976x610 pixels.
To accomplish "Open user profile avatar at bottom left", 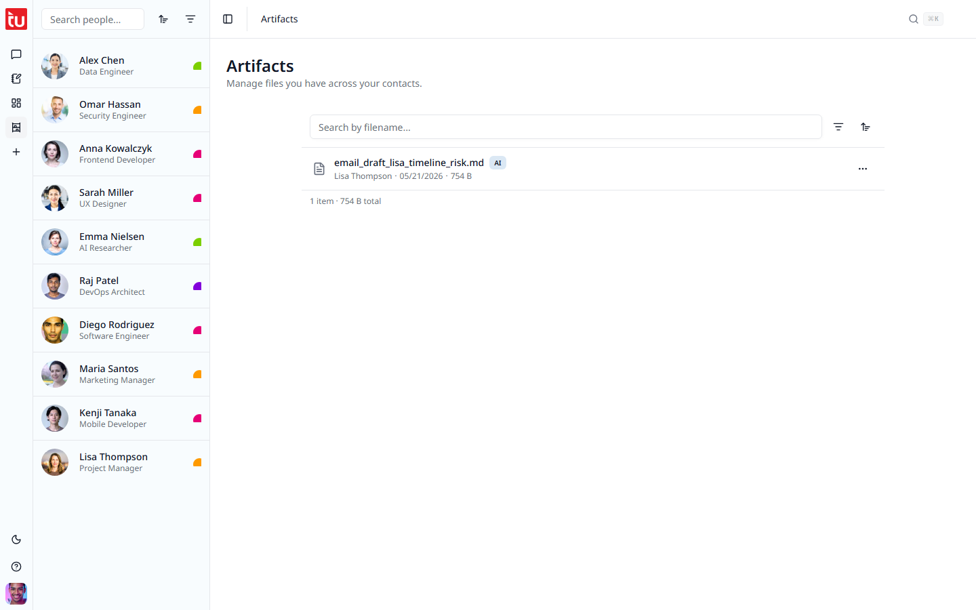I will [16, 594].
